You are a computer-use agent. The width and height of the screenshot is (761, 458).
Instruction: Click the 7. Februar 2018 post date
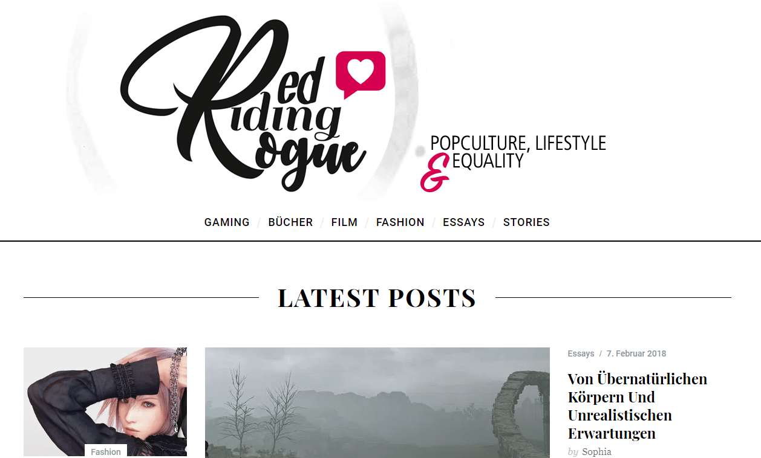(636, 353)
